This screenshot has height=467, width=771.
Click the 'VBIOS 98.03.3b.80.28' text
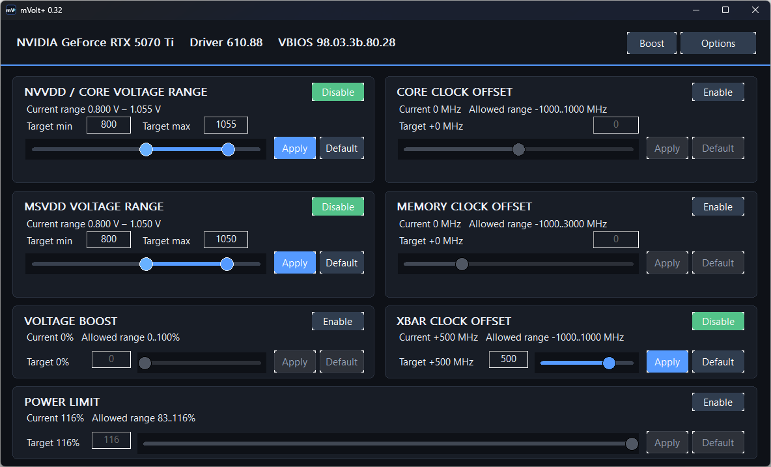pos(337,42)
